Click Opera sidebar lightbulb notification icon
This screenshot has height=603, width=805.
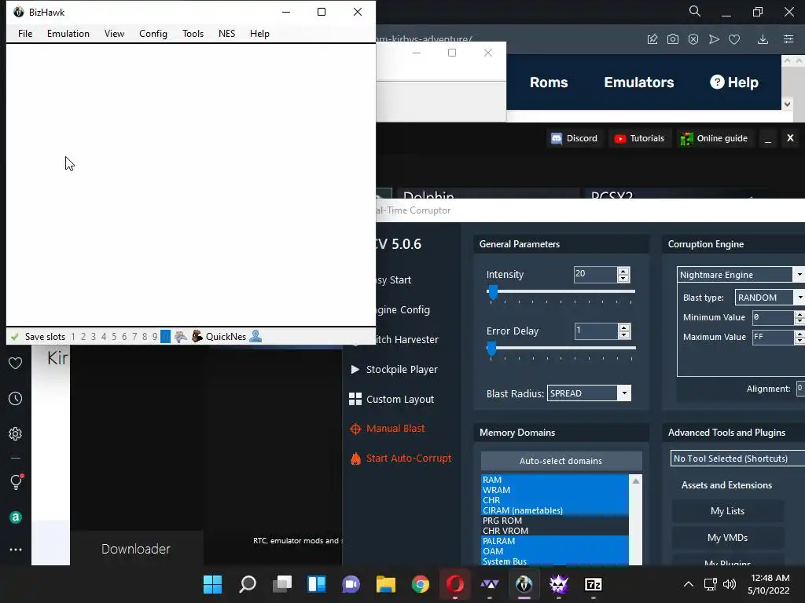pos(16,481)
